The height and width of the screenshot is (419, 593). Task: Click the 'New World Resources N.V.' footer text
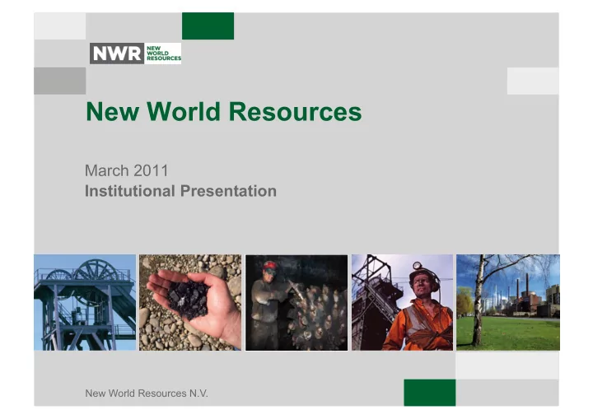pos(147,393)
